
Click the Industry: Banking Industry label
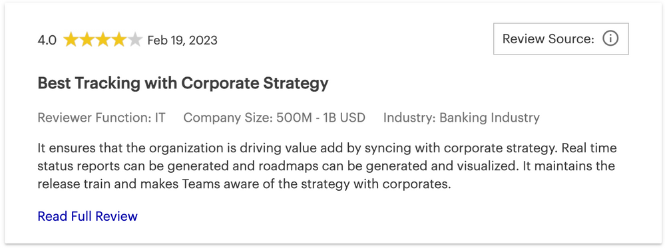pyautogui.click(x=461, y=118)
